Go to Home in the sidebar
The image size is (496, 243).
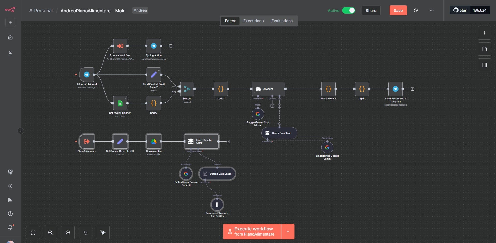pyautogui.click(x=10, y=37)
